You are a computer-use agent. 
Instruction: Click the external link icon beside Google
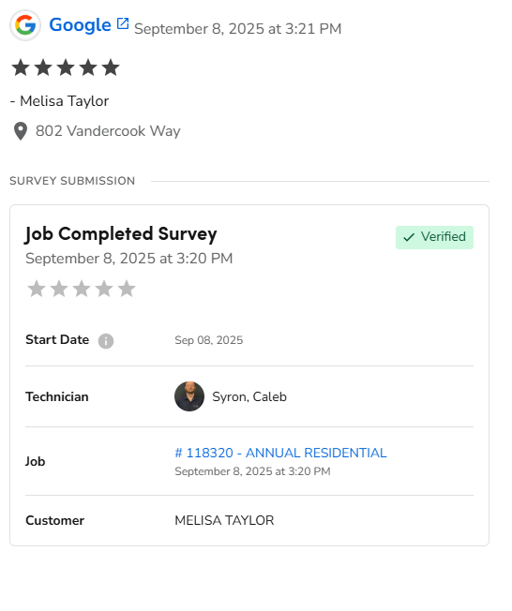click(123, 23)
